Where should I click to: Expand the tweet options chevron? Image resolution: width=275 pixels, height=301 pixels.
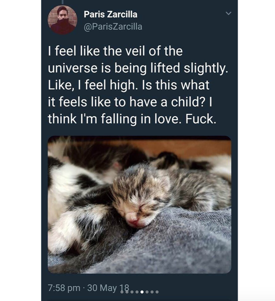[228, 13]
